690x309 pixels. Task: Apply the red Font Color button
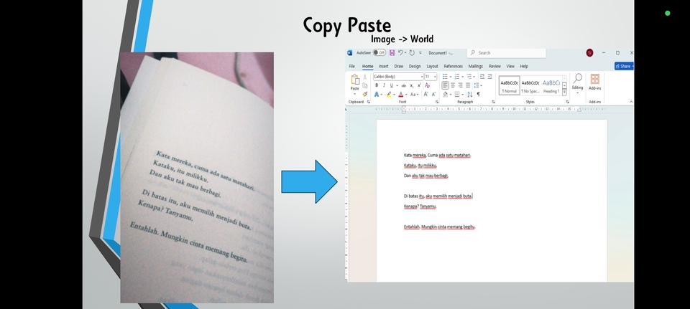[400, 95]
